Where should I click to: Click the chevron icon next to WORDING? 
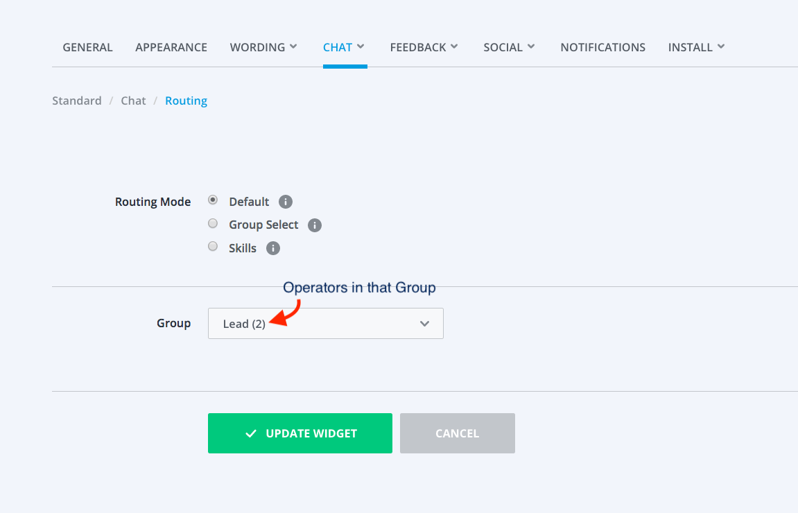click(x=295, y=46)
